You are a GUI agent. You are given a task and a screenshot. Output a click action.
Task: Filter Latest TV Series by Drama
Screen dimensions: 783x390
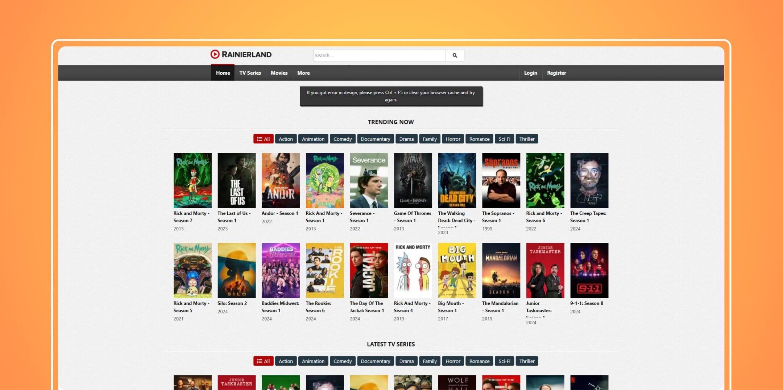click(x=406, y=361)
